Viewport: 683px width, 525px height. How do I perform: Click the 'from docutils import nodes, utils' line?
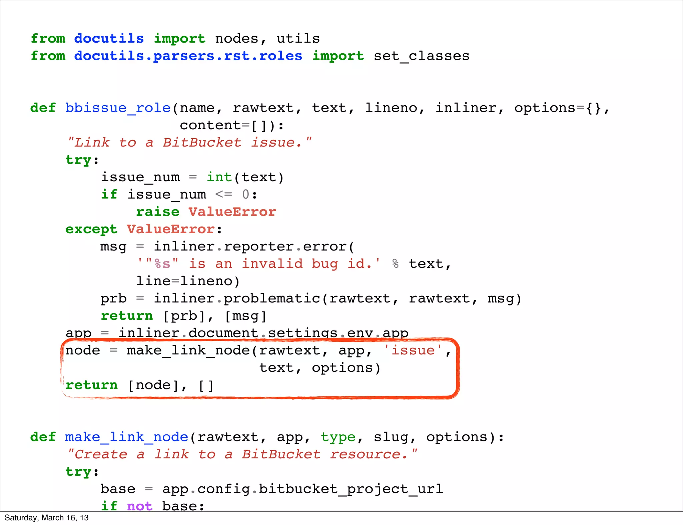tap(175, 39)
